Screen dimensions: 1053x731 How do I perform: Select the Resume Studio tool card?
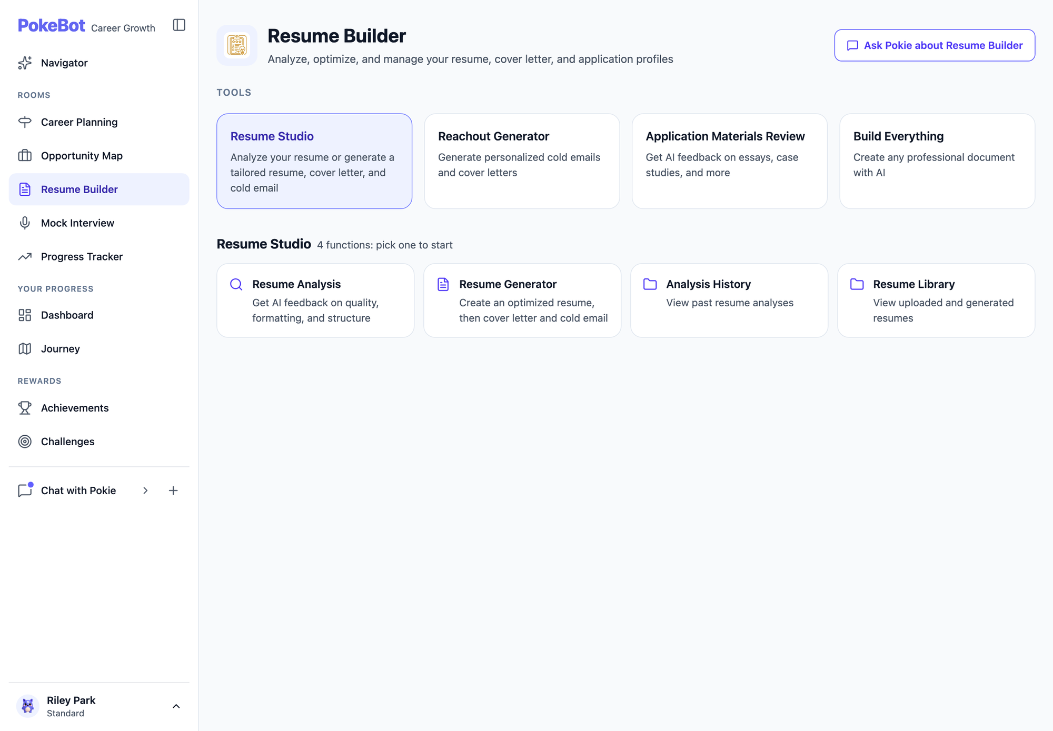tap(314, 161)
